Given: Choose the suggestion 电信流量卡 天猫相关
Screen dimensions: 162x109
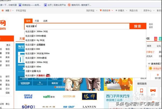Looking at the screenshot, I should pyautogui.click(x=85, y=76).
